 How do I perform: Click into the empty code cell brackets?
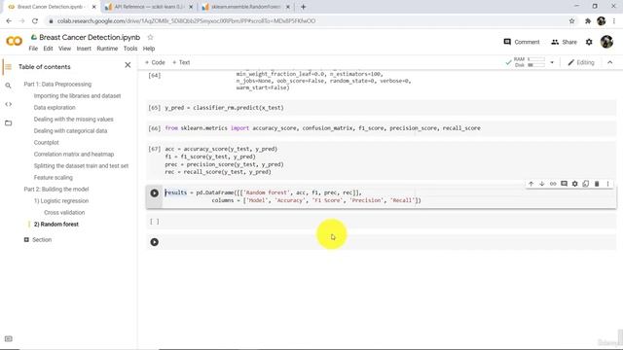(154, 222)
